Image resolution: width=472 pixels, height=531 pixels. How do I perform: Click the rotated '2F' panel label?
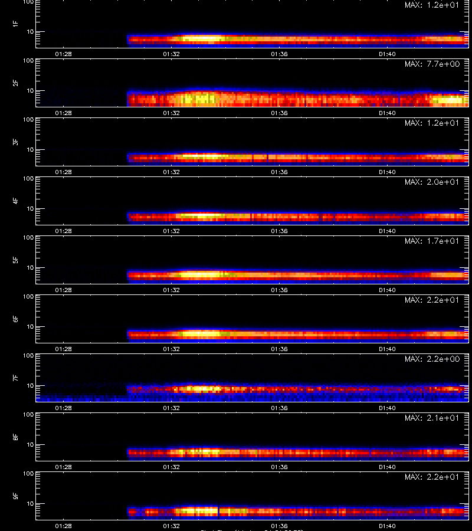[x=15, y=83]
